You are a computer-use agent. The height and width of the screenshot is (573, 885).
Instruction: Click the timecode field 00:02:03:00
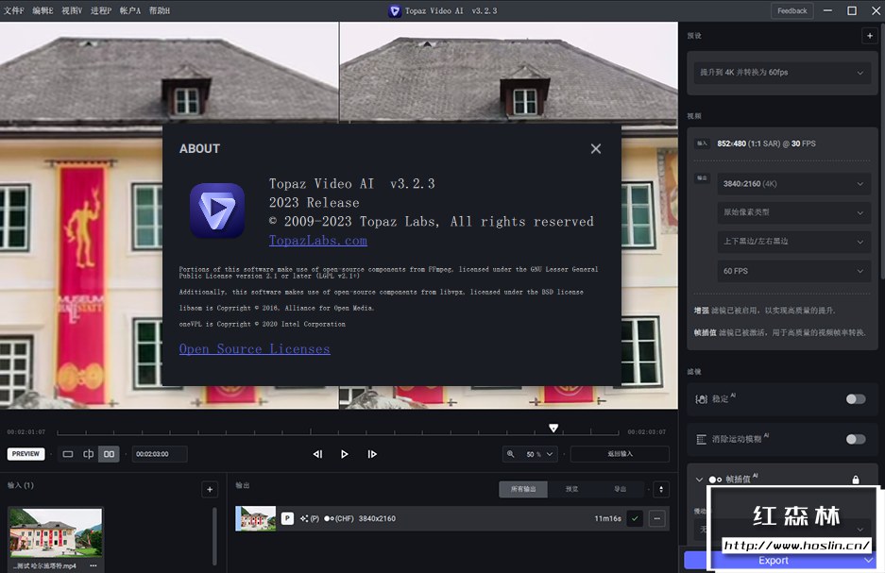160,454
